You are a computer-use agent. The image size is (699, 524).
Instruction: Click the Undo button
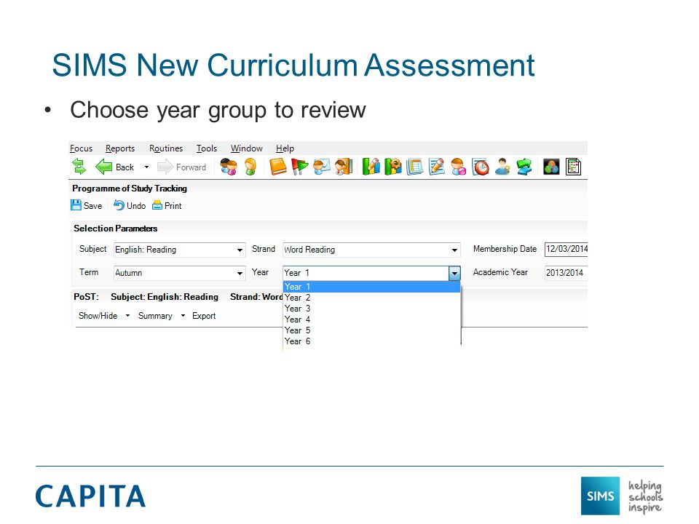(x=130, y=205)
